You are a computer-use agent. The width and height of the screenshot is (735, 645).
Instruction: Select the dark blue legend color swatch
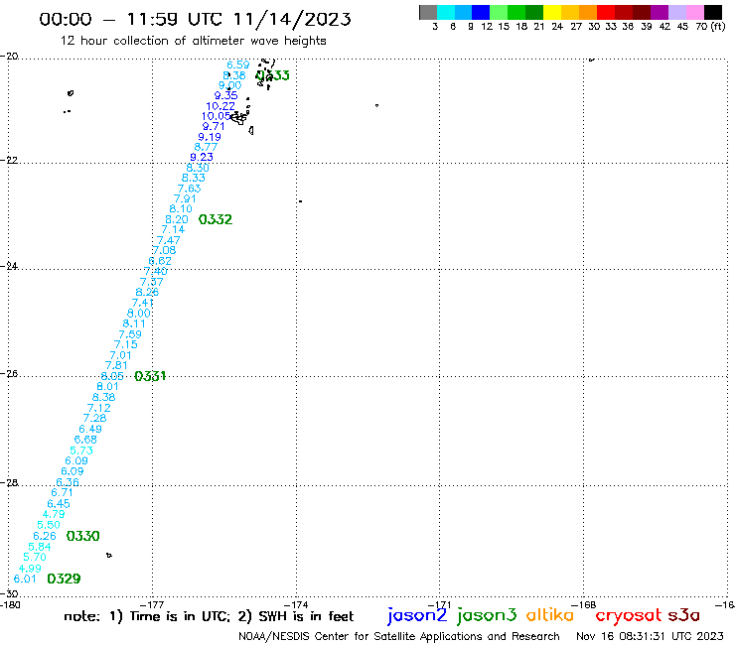[x=481, y=12]
